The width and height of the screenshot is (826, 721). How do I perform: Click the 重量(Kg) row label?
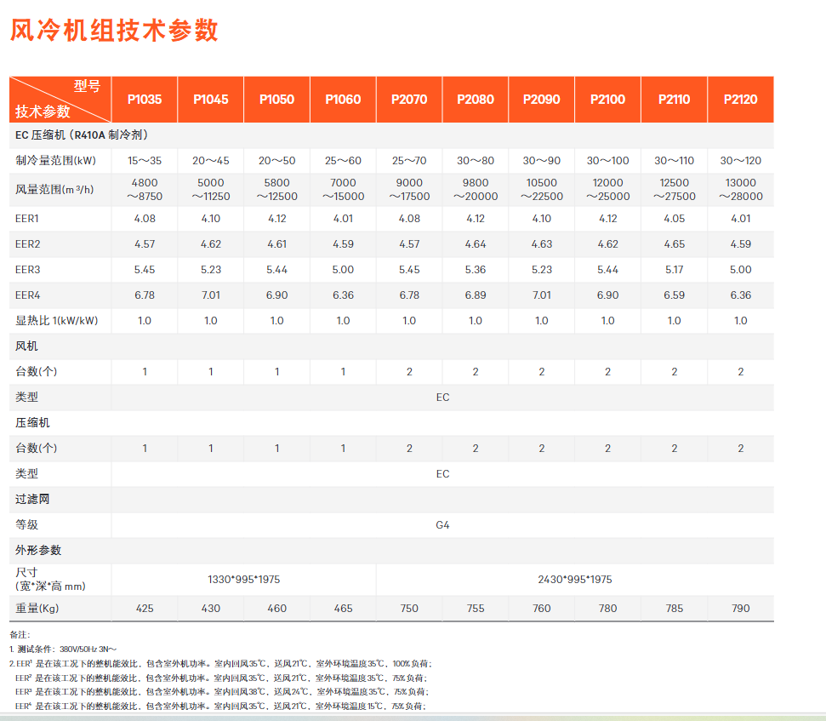(x=37, y=609)
